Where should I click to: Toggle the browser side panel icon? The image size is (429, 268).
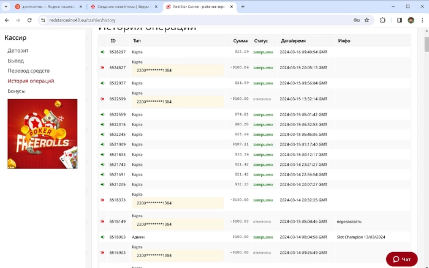click(399, 20)
